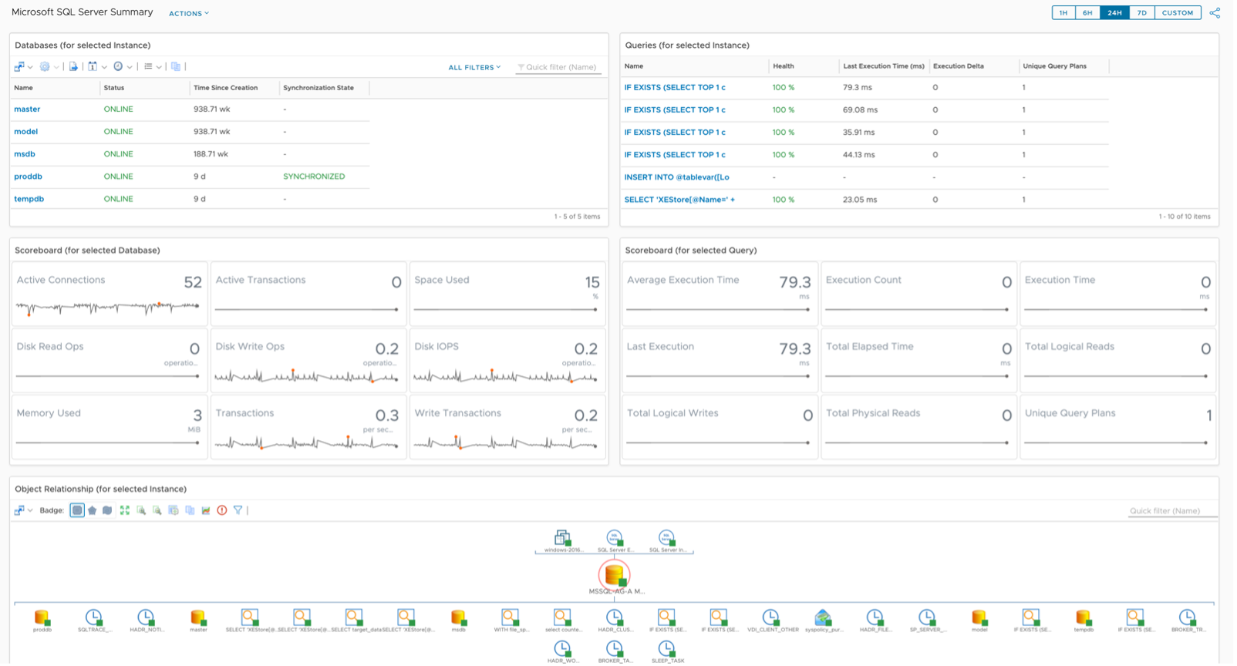Click the msdb database node icon
Viewport: 1237px width, 666px height.
(x=460, y=618)
